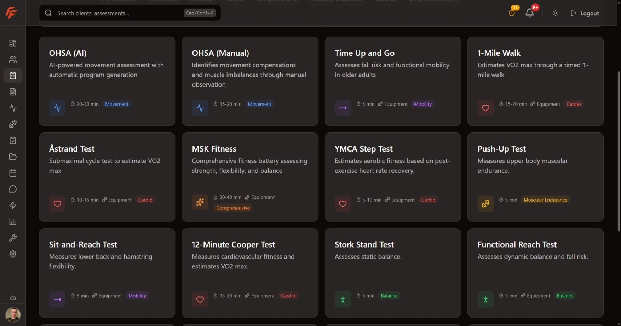Open the Settings gear icon
Screen dimensions: 621x326
(x=13, y=254)
